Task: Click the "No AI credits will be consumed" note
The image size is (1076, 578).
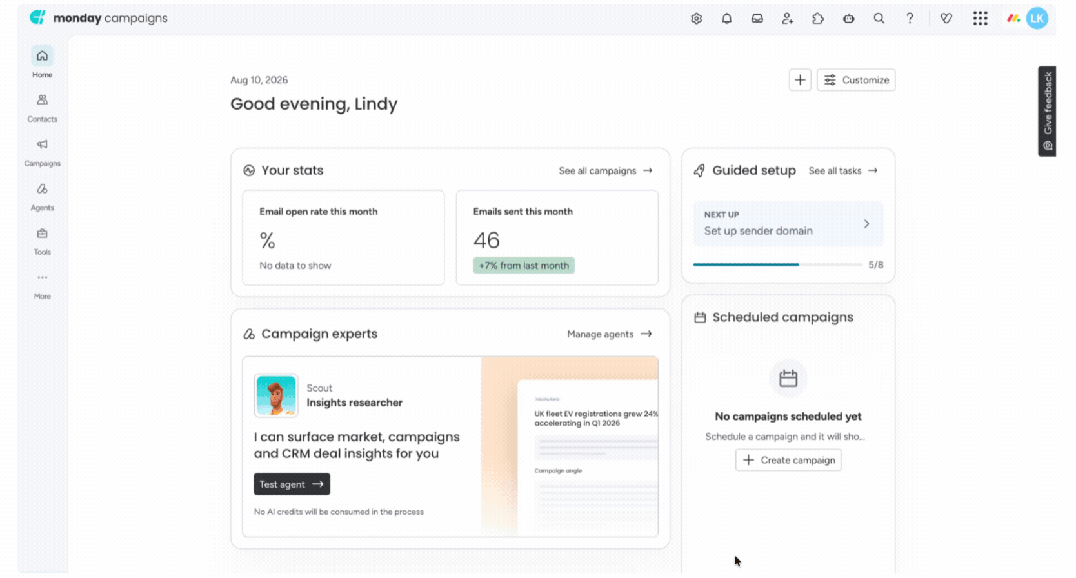Action: (x=339, y=512)
